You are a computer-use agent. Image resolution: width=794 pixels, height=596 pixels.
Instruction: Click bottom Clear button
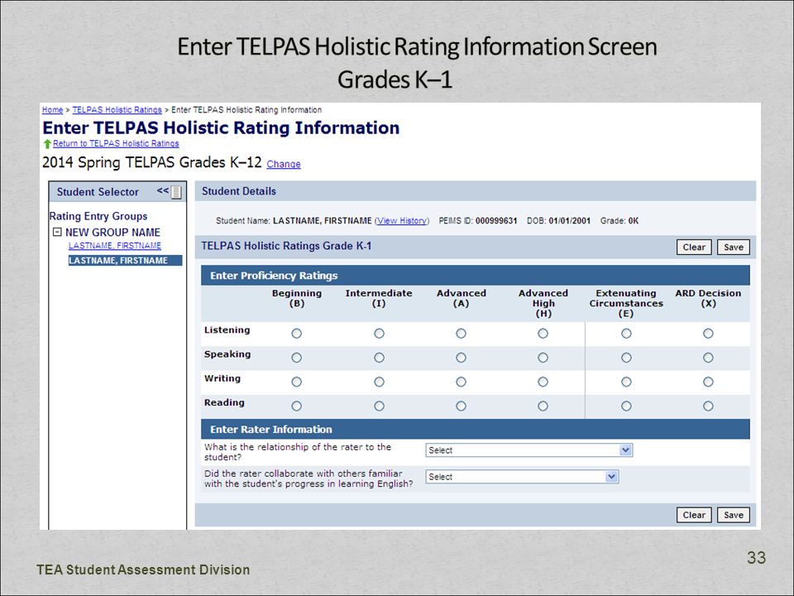point(694,515)
